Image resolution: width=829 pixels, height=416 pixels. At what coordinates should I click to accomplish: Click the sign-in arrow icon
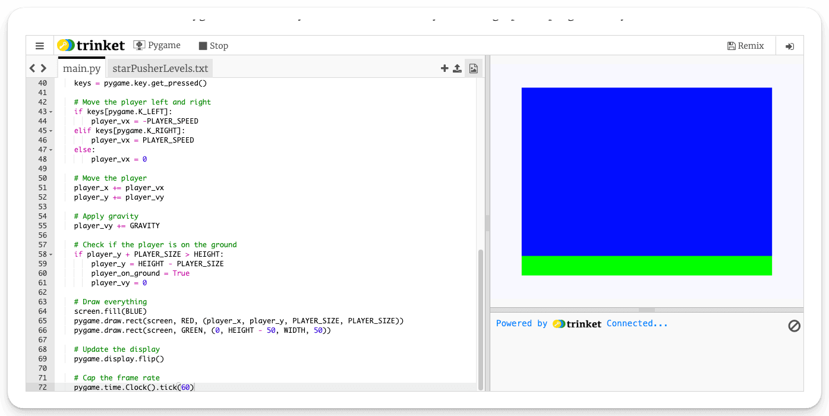pos(790,46)
